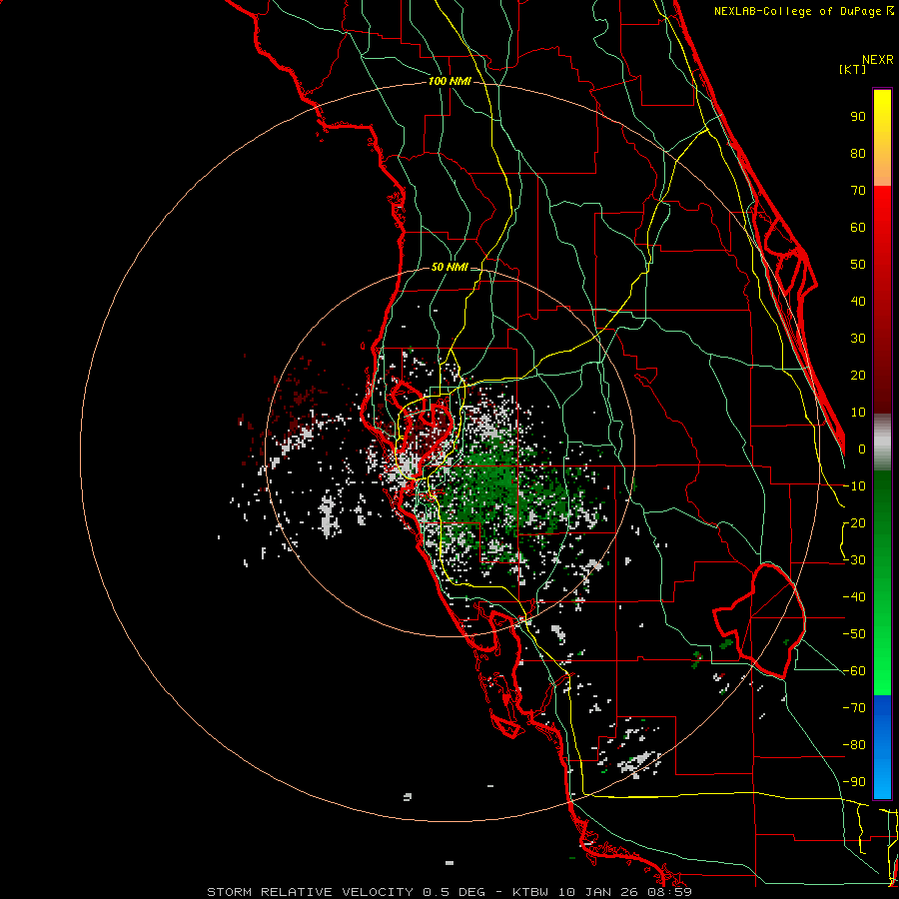
Task: Click the KTBW station identifier in the caption
Action: (531, 892)
